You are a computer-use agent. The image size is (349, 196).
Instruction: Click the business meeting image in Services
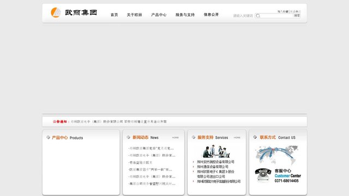(216, 151)
